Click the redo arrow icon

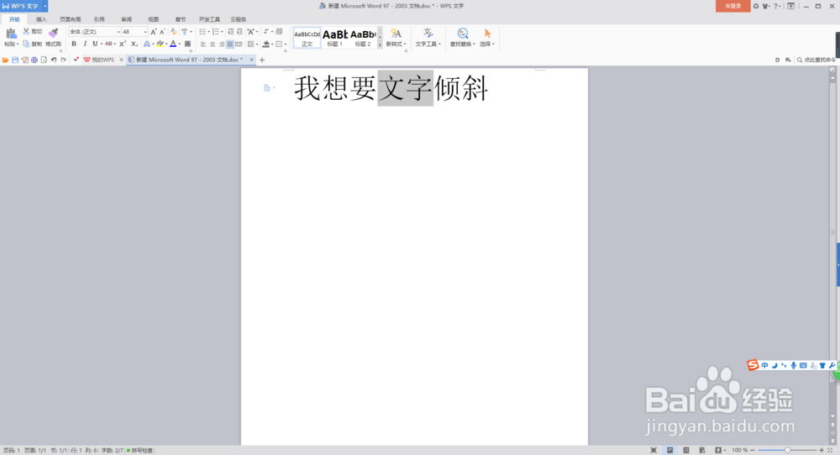(x=63, y=60)
